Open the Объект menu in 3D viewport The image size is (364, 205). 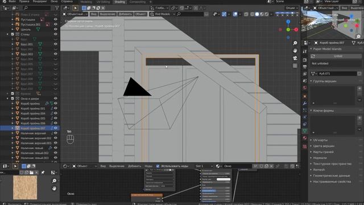pos(140,14)
